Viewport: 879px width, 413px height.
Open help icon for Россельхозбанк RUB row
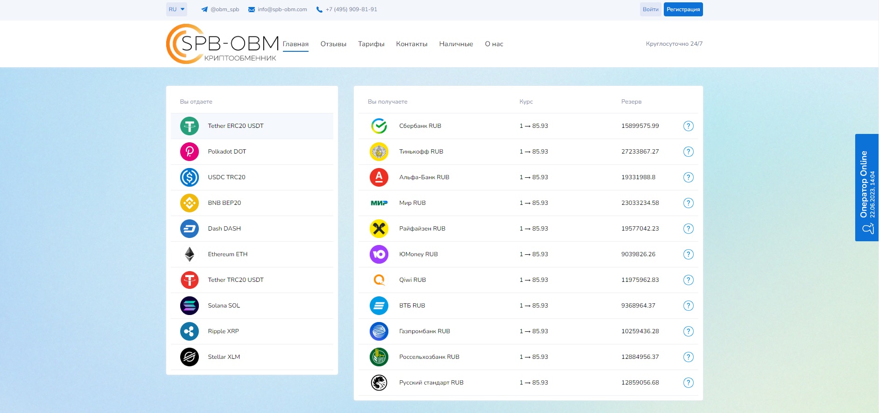(688, 357)
